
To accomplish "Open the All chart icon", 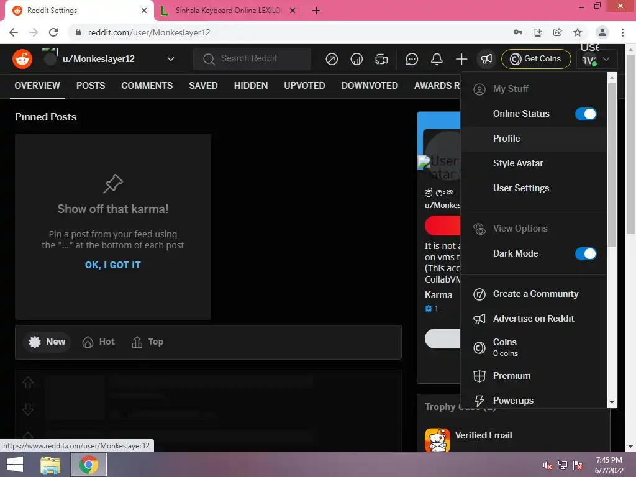I will tap(357, 59).
